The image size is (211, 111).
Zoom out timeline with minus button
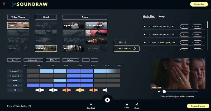(x=94, y=60)
